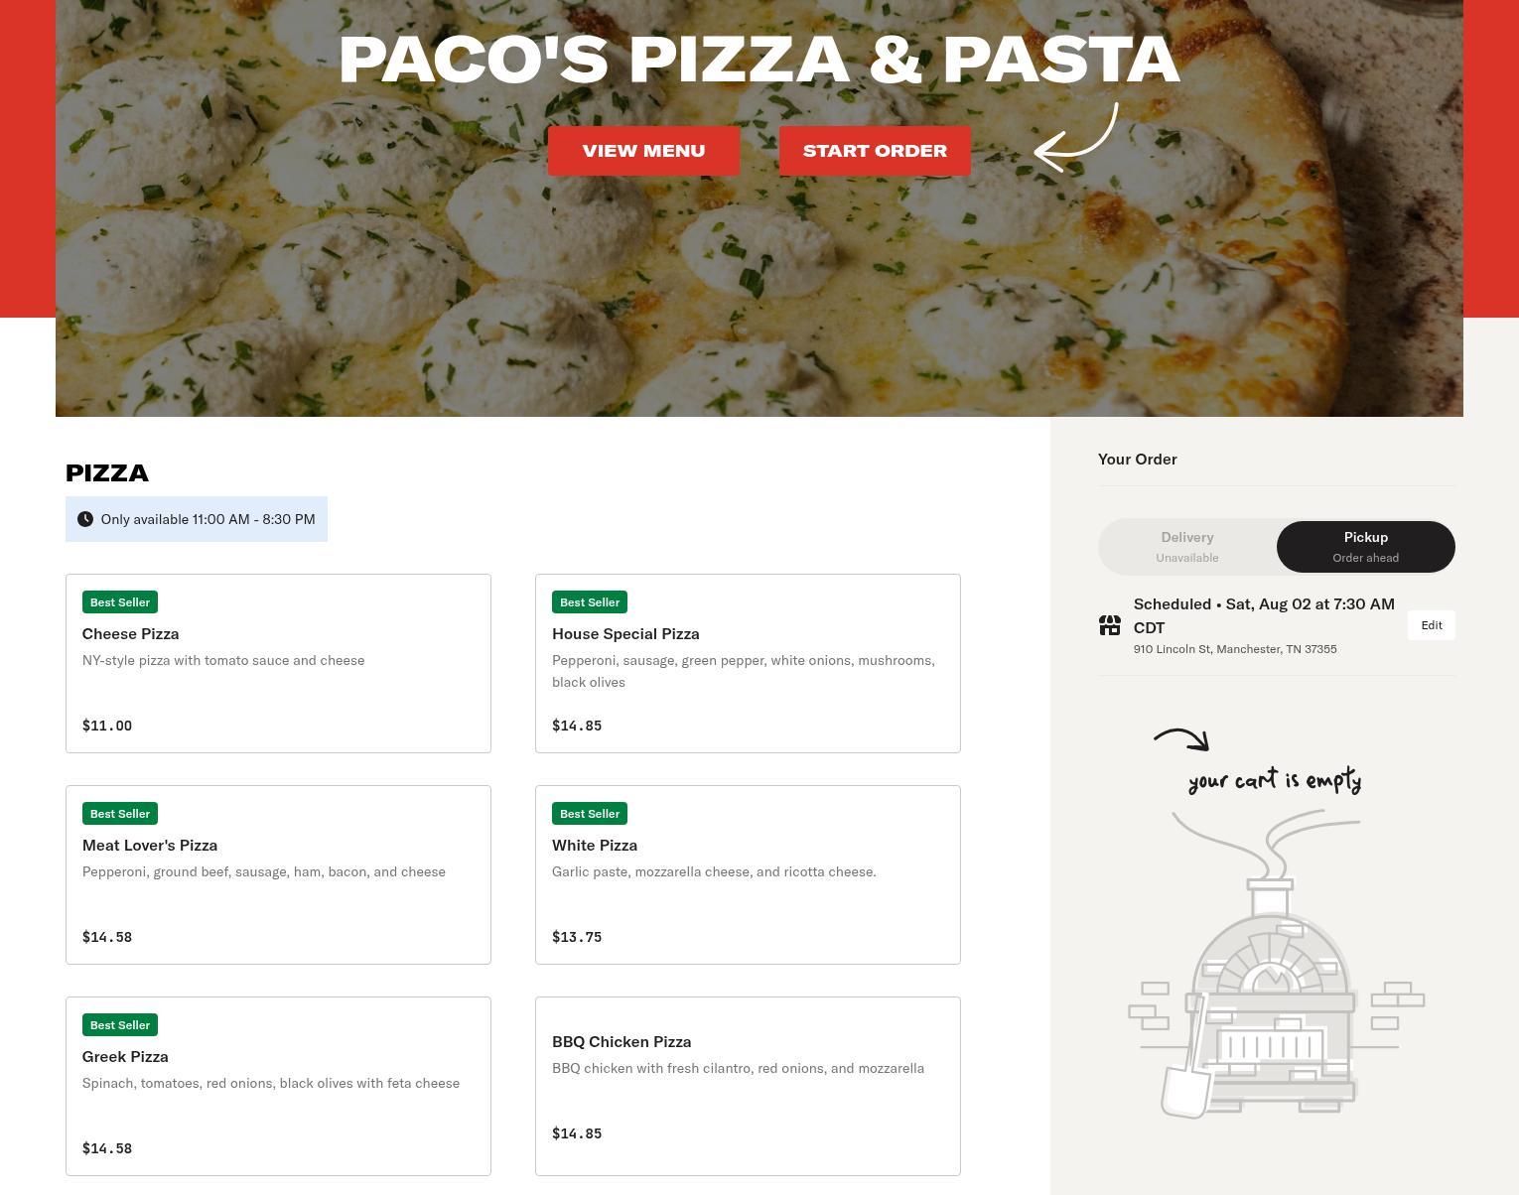Click Best Seller badge on White Pizza
Viewport: 1519px width, 1195px height.
pos(590,814)
